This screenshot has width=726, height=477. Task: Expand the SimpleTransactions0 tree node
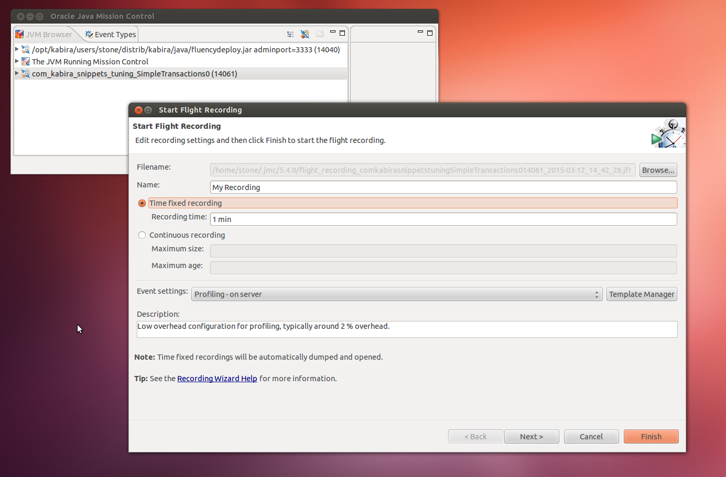[x=17, y=73]
